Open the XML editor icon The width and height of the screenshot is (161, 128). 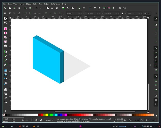(x=104, y=8)
